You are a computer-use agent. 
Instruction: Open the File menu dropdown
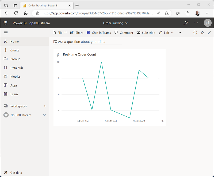pyautogui.click(x=60, y=33)
